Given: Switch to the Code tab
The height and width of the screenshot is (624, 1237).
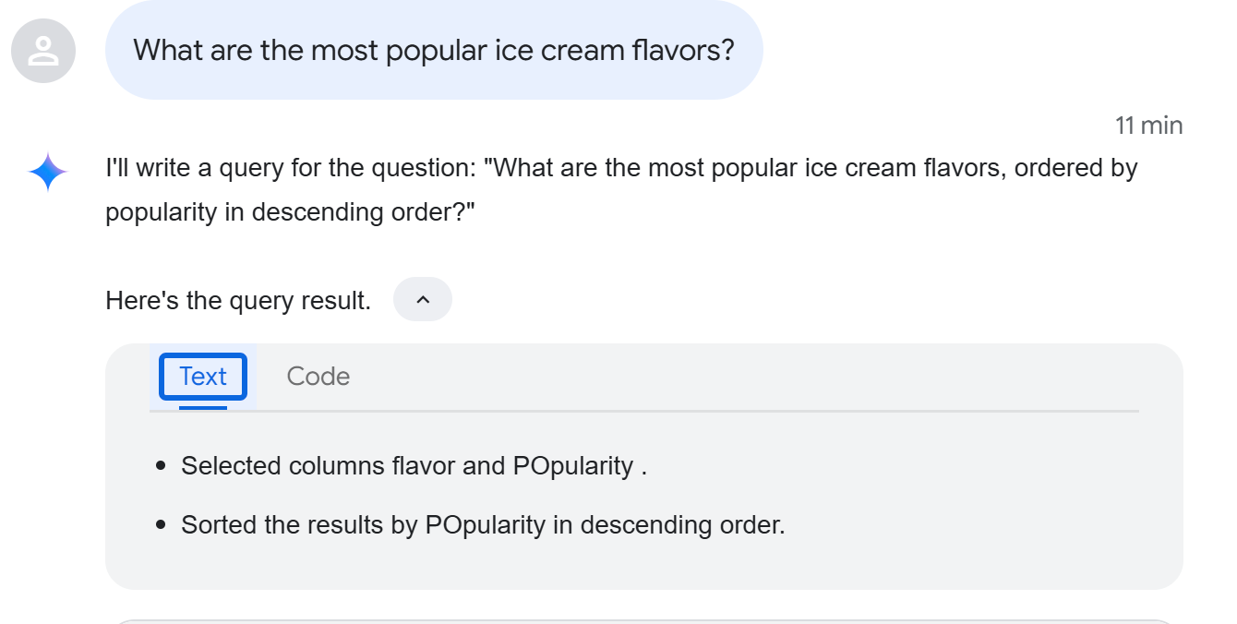Looking at the screenshot, I should [x=318, y=377].
